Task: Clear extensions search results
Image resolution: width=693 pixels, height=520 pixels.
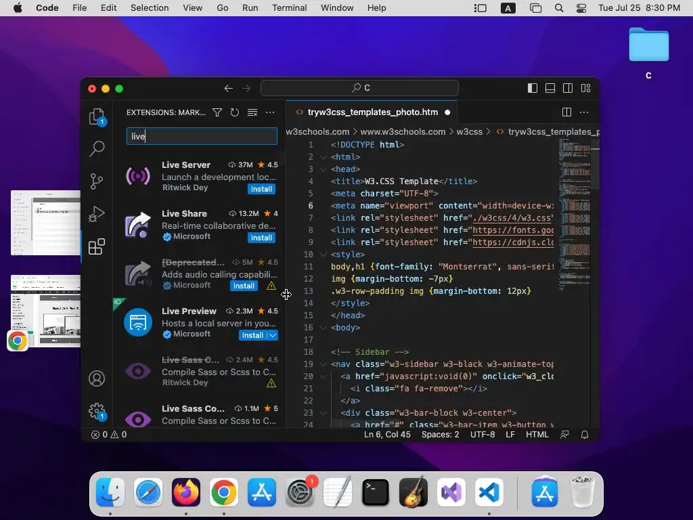Action: pos(252,113)
